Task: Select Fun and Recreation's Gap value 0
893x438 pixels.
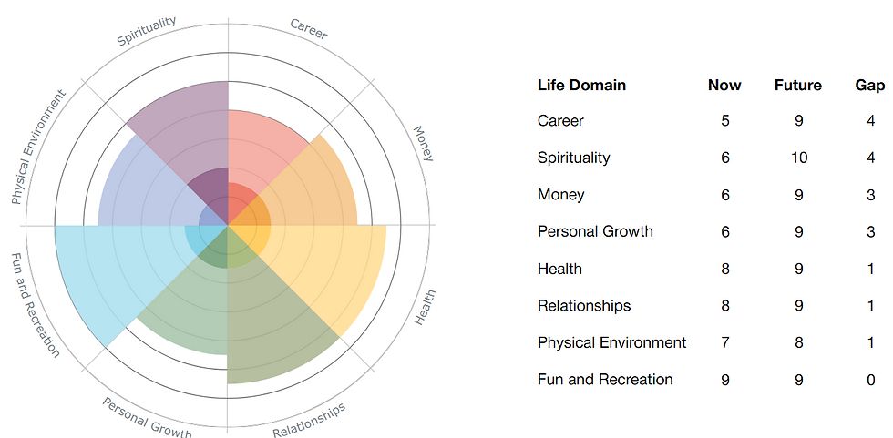Action: [871, 380]
